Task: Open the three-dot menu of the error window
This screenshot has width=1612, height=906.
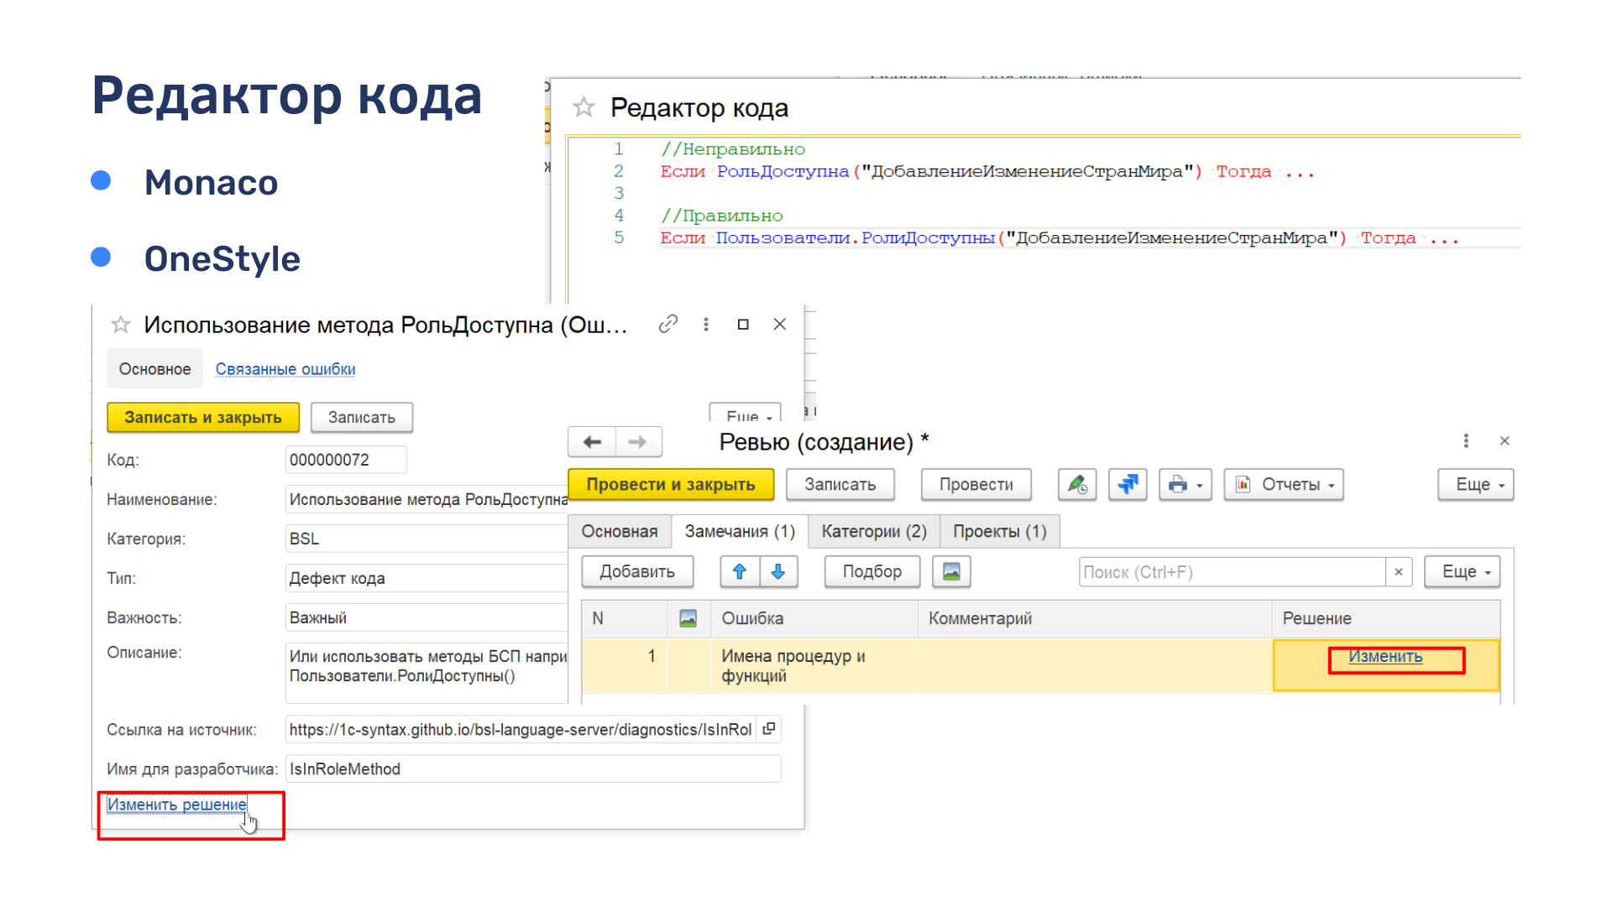Action: pyautogui.click(x=706, y=324)
